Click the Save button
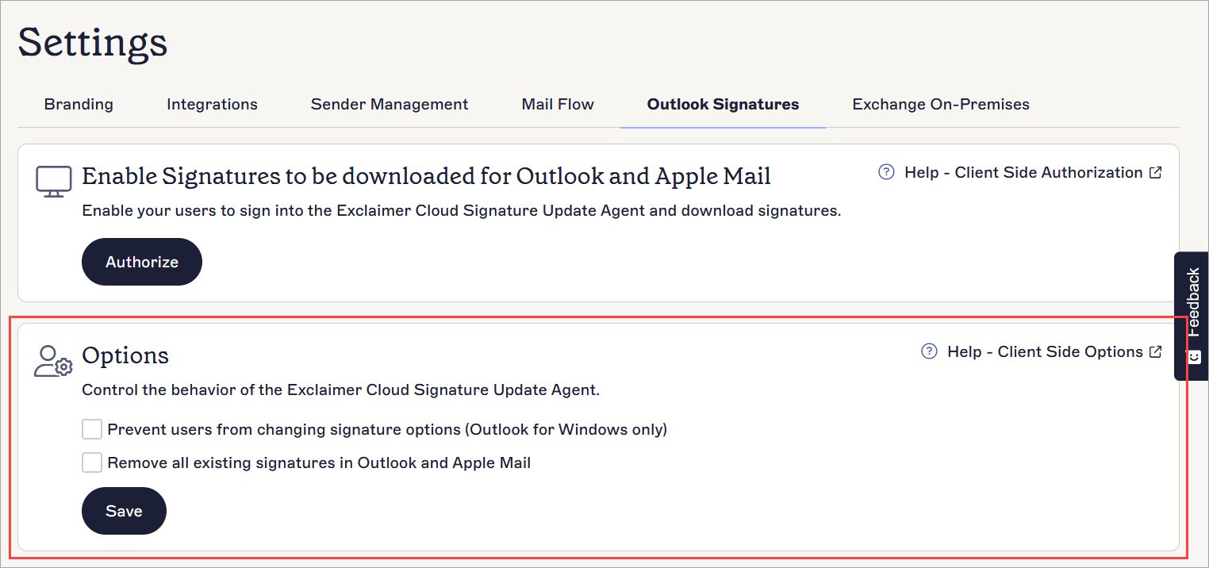The height and width of the screenshot is (568, 1209). pos(124,511)
